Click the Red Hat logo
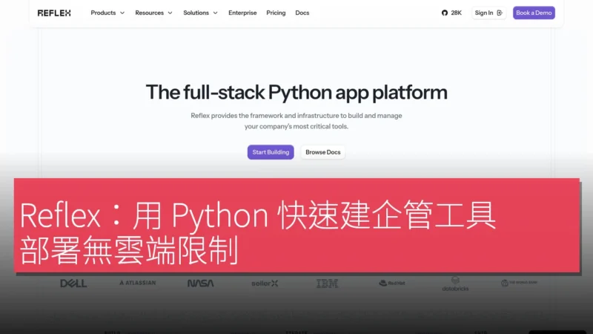The height and width of the screenshot is (334, 593). click(x=392, y=283)
